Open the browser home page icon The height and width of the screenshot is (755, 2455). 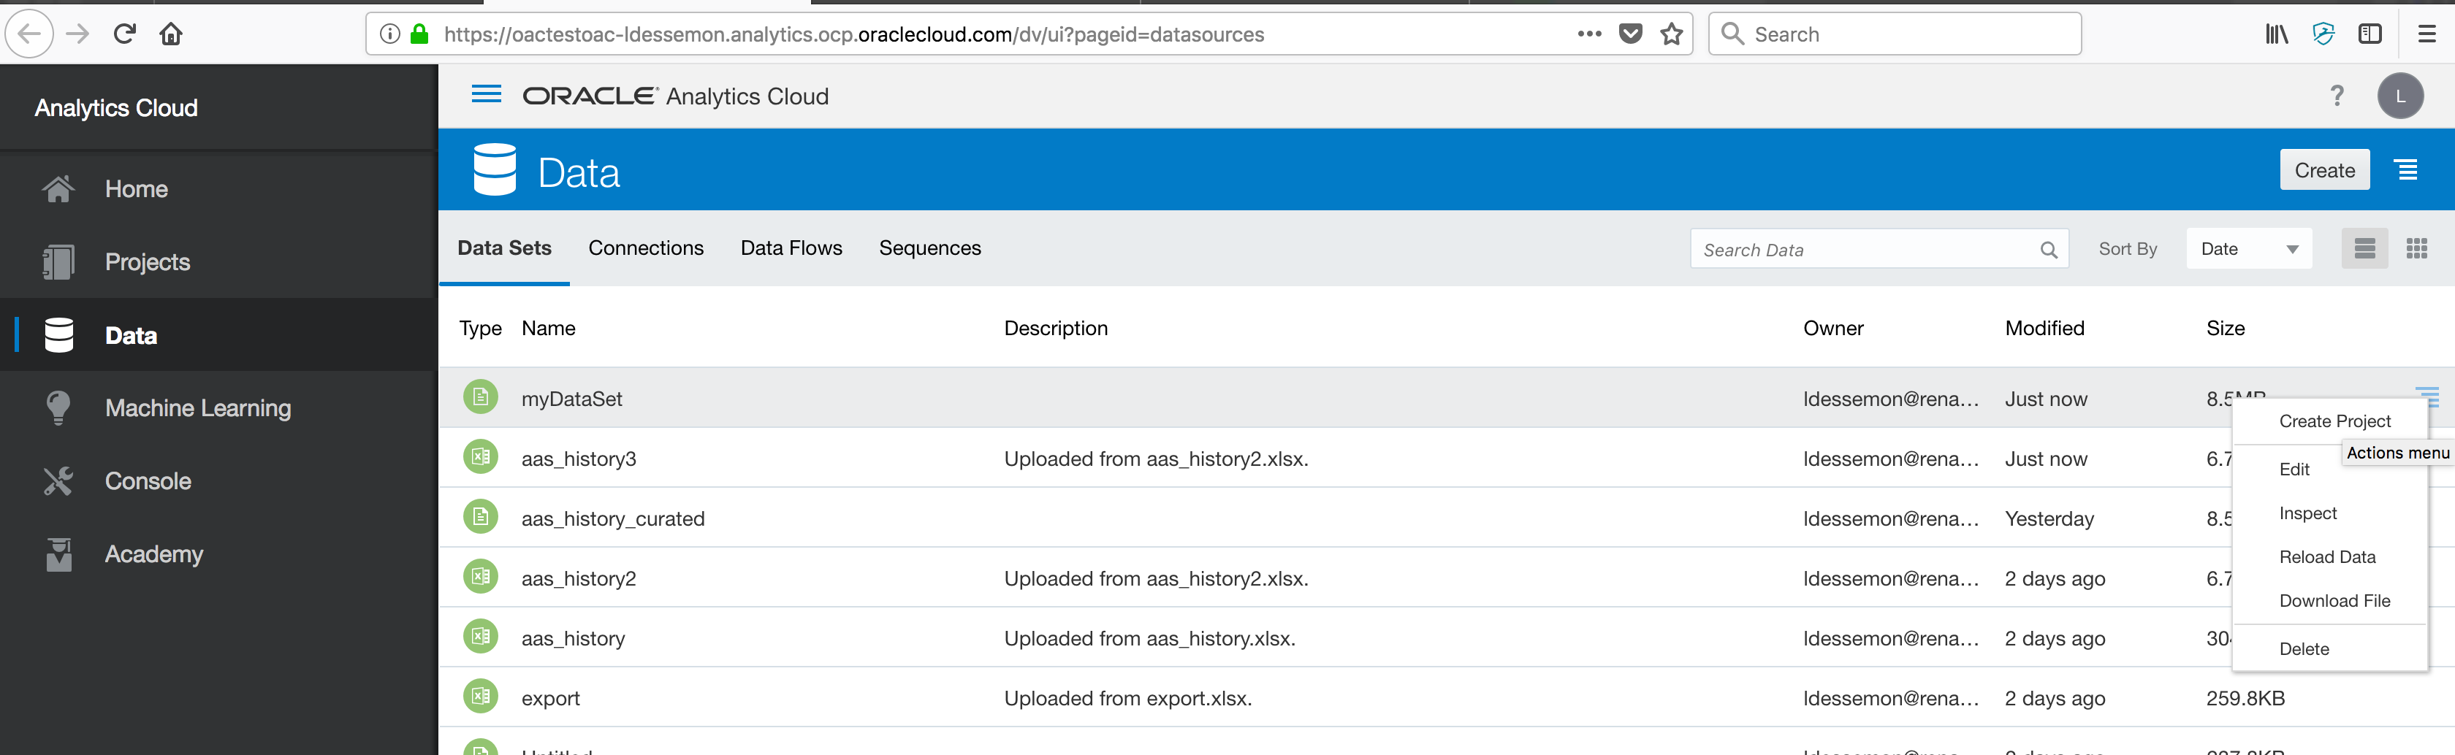click(170, 34)
